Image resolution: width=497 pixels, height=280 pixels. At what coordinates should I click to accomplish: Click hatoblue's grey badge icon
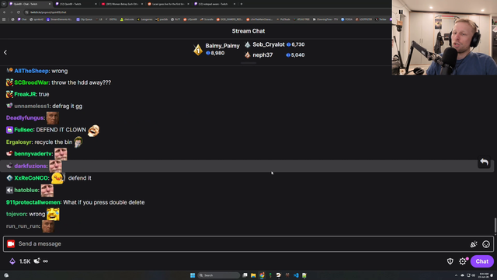[x=9, y=190]
